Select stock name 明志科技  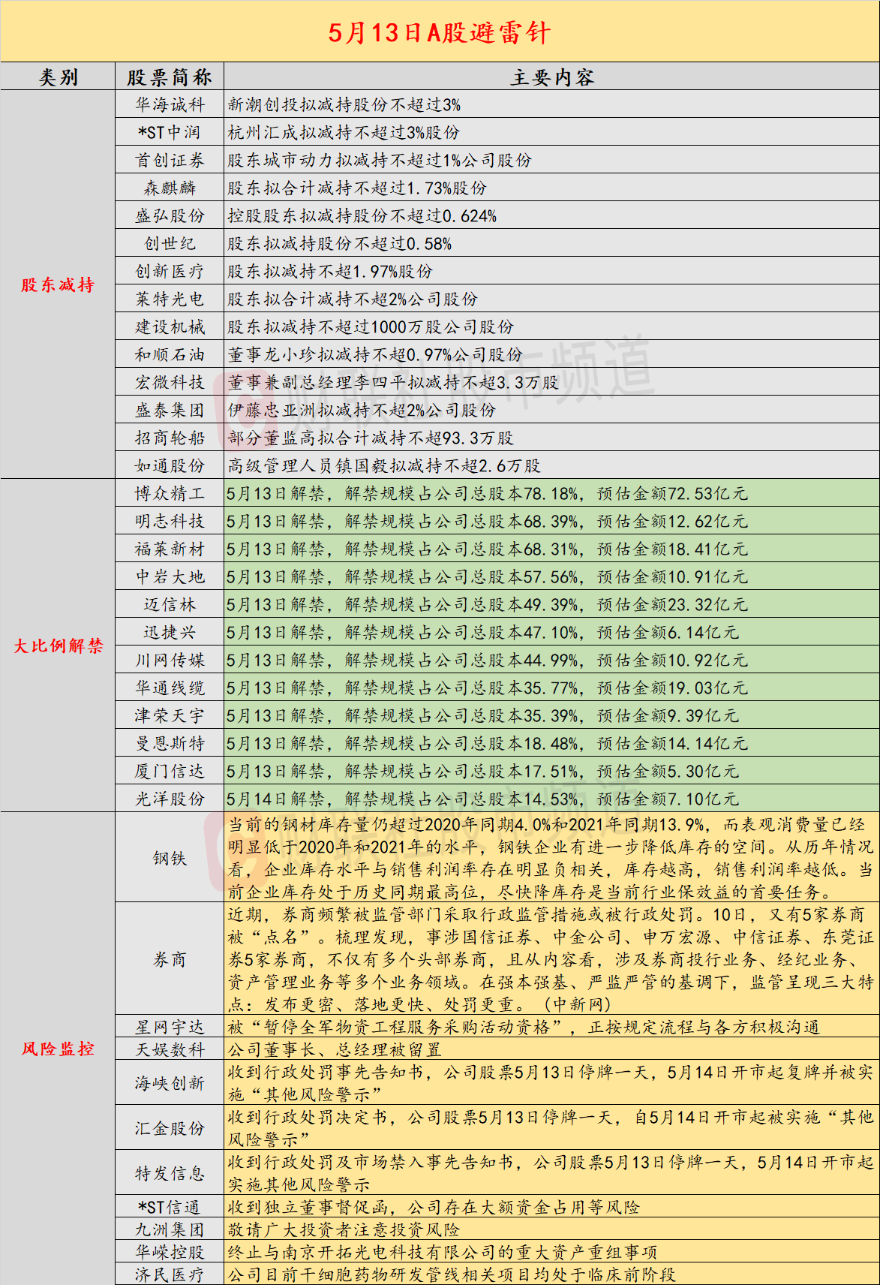coord(170,521)
